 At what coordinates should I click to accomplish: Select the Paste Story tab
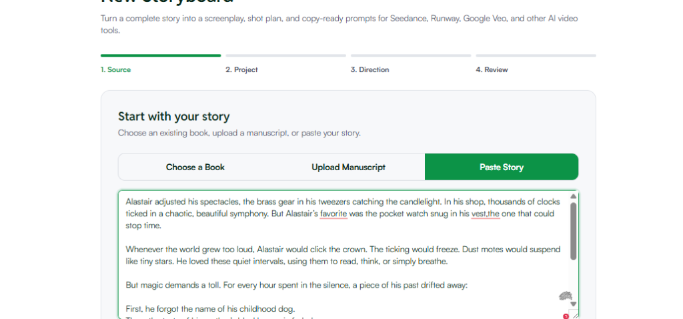coord(502,167)
